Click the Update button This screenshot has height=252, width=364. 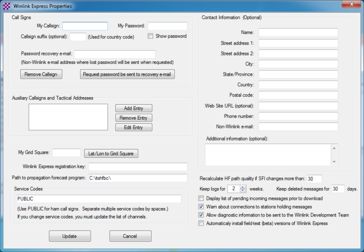70,236
